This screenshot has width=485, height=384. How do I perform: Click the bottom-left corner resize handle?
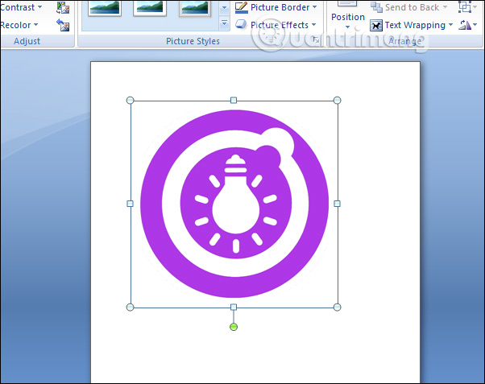[131, 307]
